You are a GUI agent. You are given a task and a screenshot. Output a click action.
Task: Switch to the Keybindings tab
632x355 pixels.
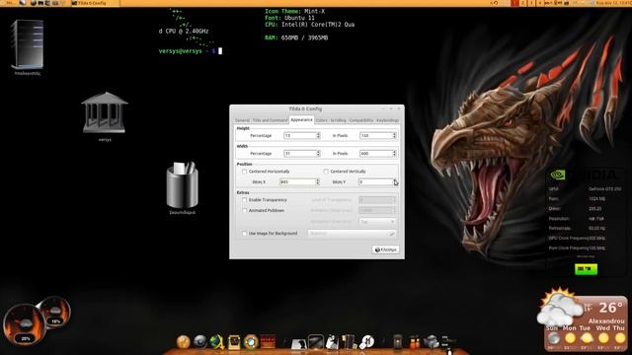387,120
